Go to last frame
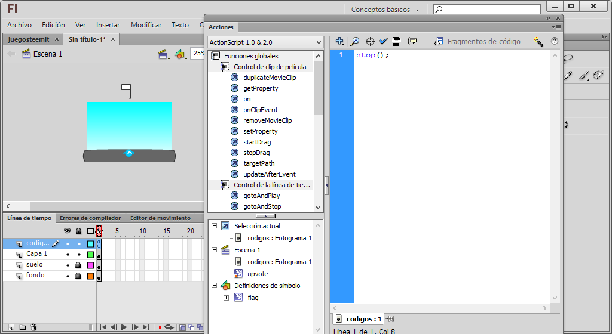This screenshot has width=612, height=334. pos(146,327)
